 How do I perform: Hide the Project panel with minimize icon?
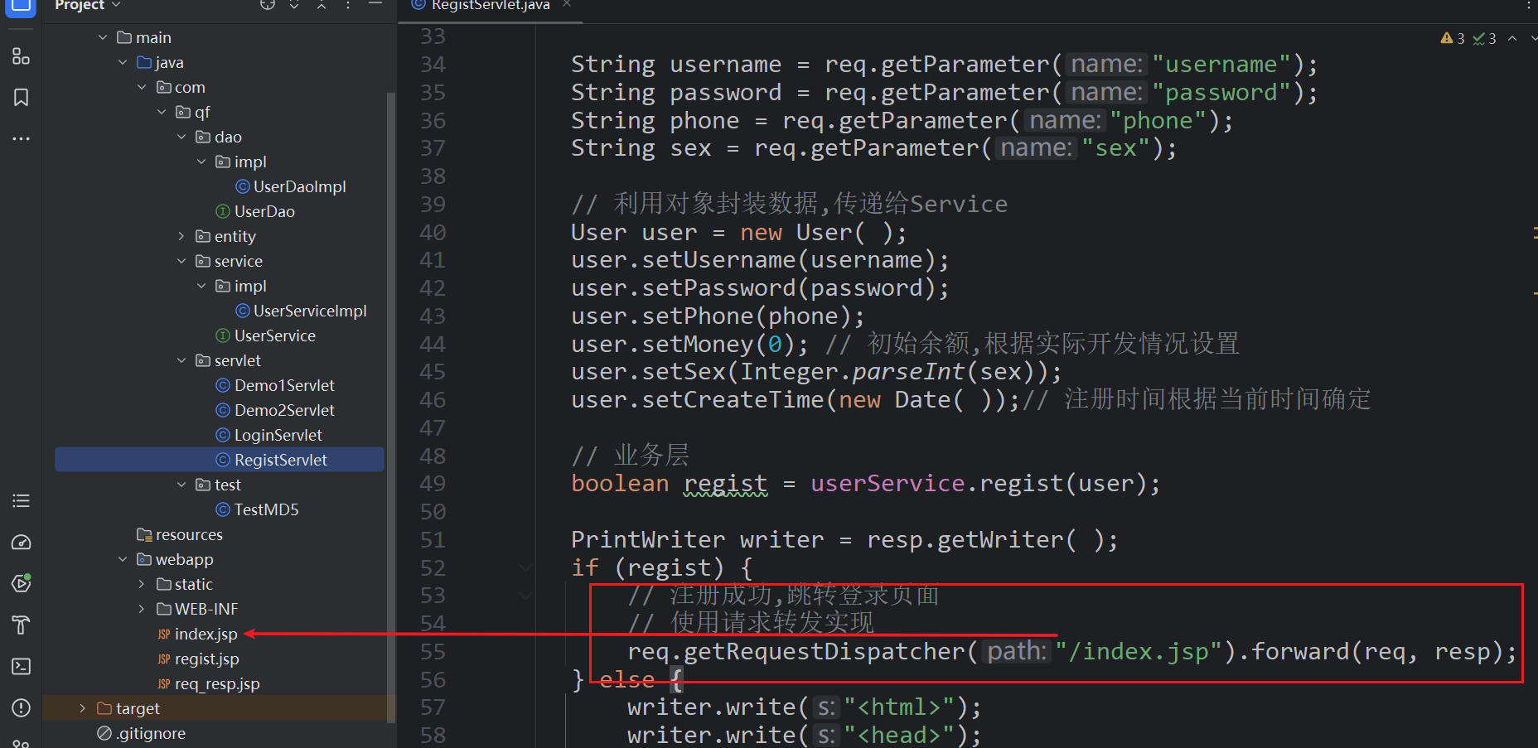(375, 5)
